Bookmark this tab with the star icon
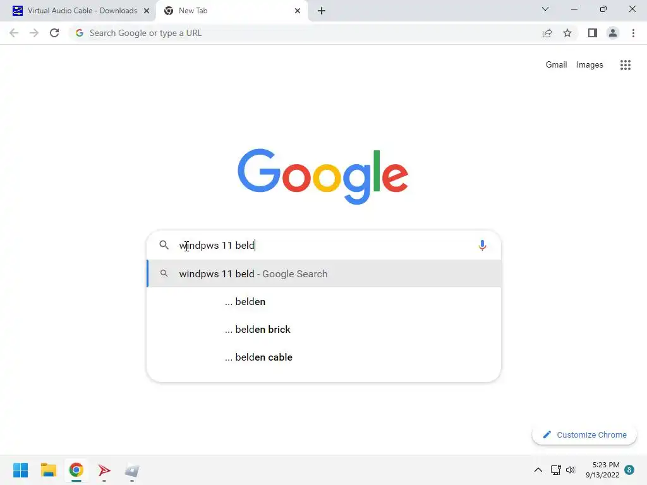Image resolution: width=647 pixels, height=485 pixels. click(x=567, y=33)
